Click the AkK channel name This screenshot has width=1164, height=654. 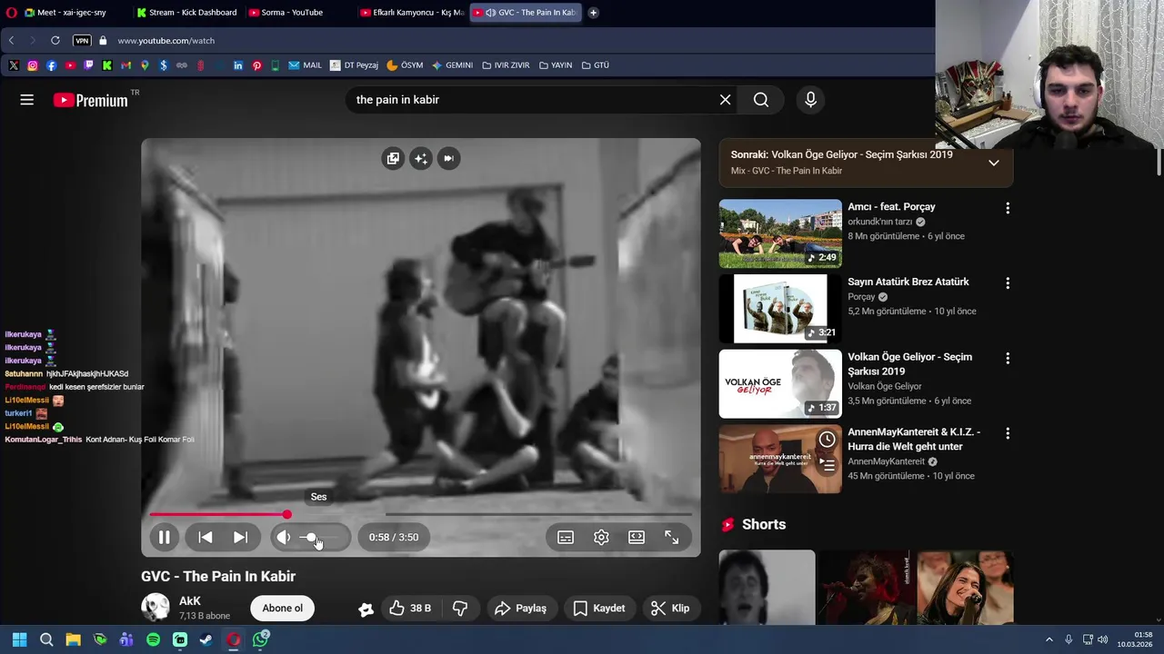[190, 601]
